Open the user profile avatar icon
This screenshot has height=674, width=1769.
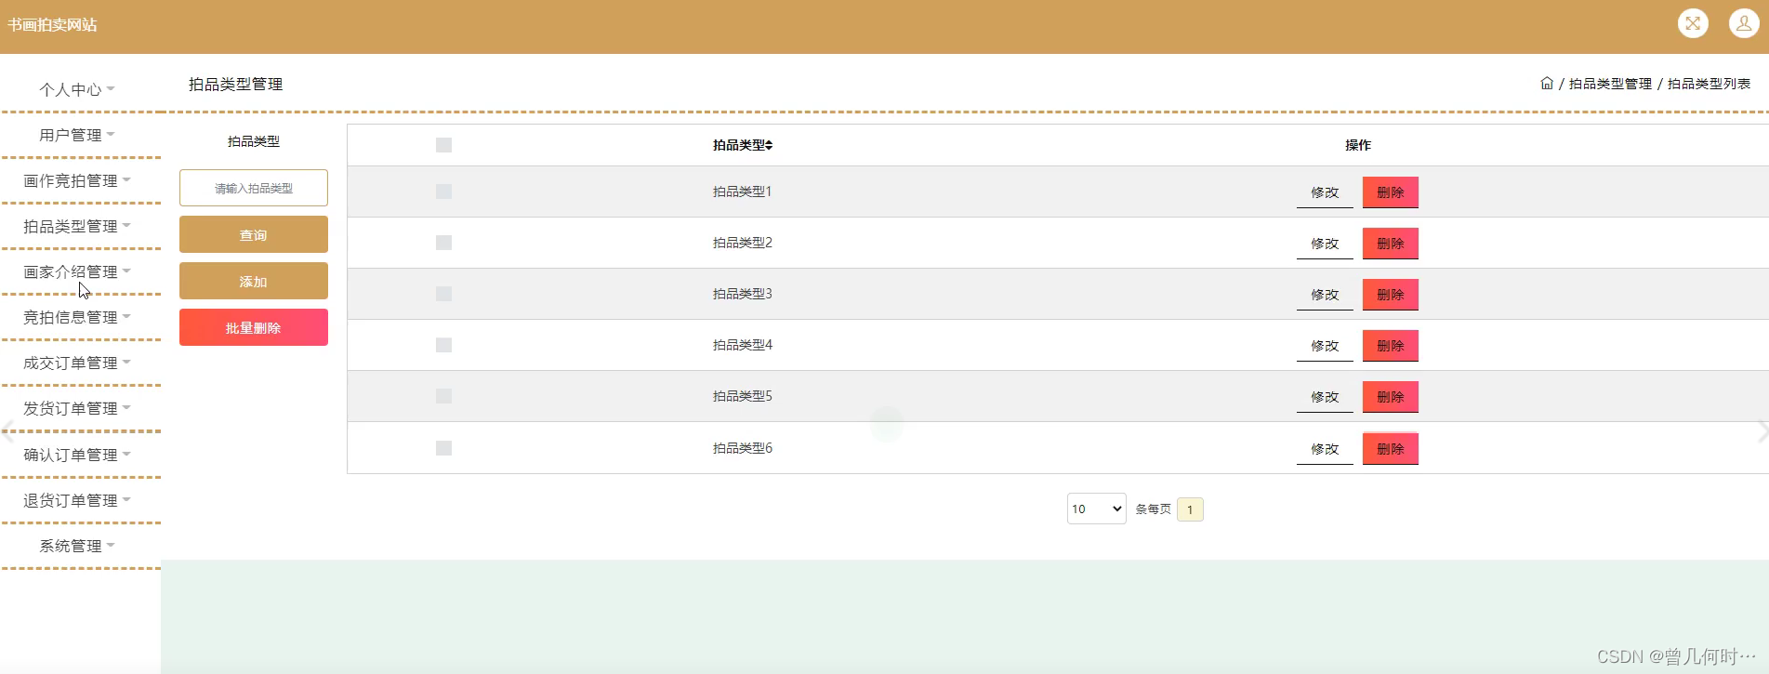click(1744, 23)
